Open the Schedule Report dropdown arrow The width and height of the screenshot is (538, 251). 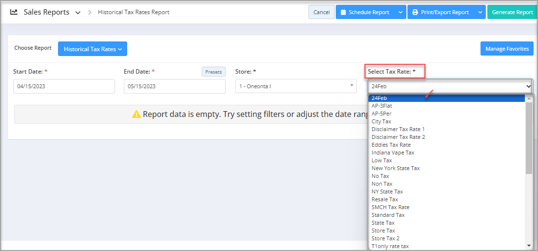(x=400, y=12)
